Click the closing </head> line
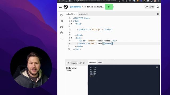The image size is (170, 95). pos(79,35)
